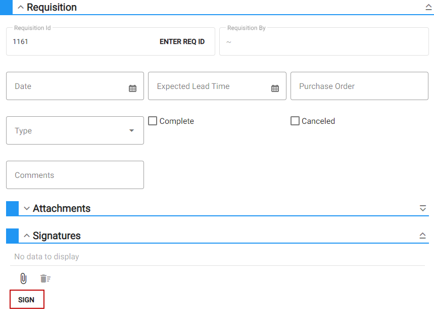Collapse all via Signatures header right icon

click(x=423, y=236)
